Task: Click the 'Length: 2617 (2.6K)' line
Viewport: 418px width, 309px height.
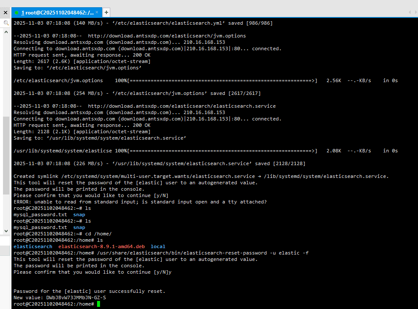Action: [82, 61]
